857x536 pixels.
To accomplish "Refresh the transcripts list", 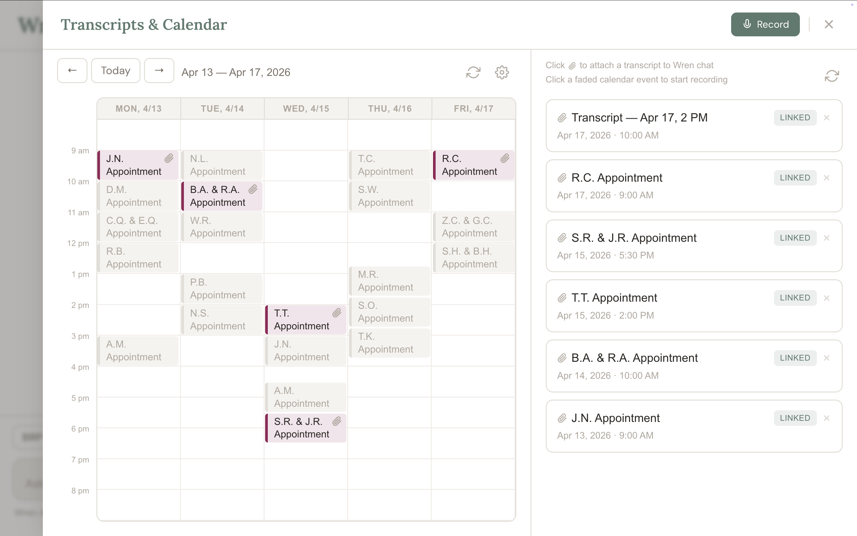I will [831, 76].
